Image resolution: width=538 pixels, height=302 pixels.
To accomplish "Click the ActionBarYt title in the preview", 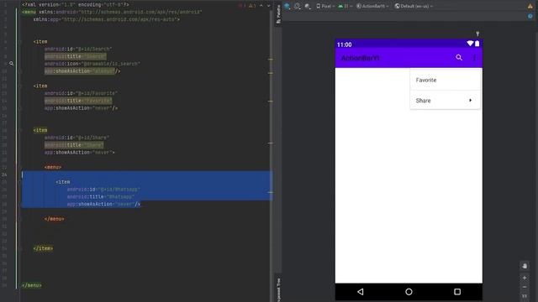I will [360, 58].
